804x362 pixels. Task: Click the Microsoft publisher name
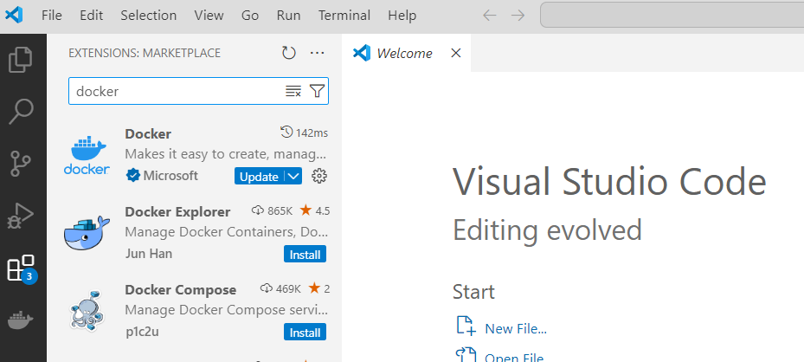coord(170,176)
